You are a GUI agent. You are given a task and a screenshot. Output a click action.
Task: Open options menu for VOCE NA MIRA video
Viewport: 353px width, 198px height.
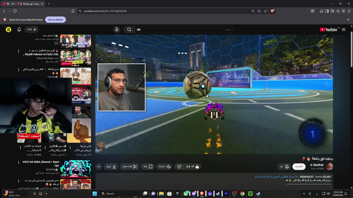pyautogui.click(x=19, y=162)
